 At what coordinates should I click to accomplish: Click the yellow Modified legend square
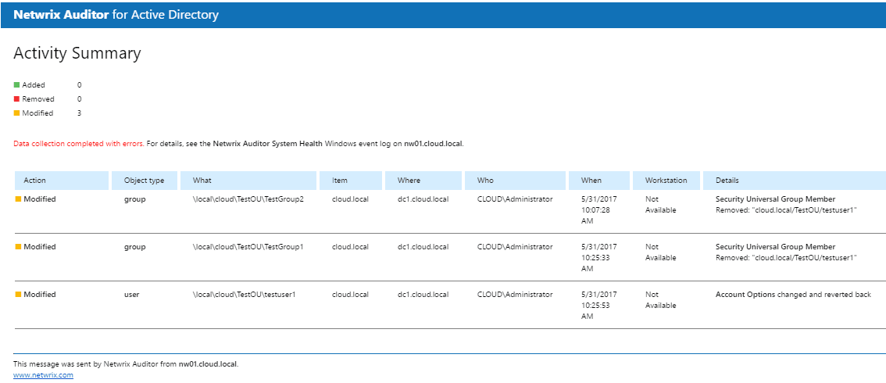click(x=16, y=113)
